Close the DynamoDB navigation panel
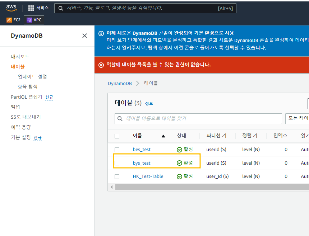The height and width of the screenshot is (236, 309). 84,36
